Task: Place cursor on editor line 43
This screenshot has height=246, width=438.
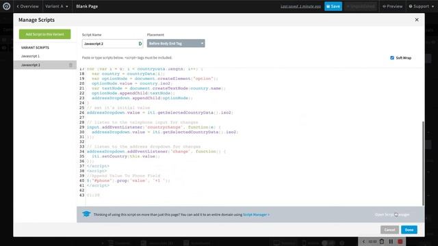Action: 93,195
